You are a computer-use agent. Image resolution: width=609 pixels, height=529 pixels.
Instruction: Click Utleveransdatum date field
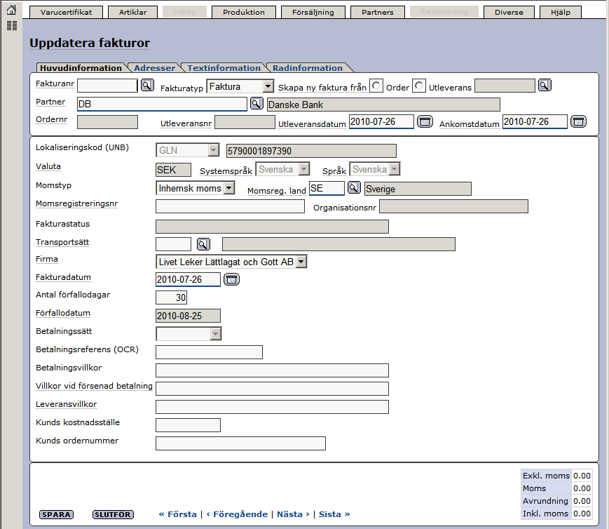pyautogui.click(x=381, y=122)
